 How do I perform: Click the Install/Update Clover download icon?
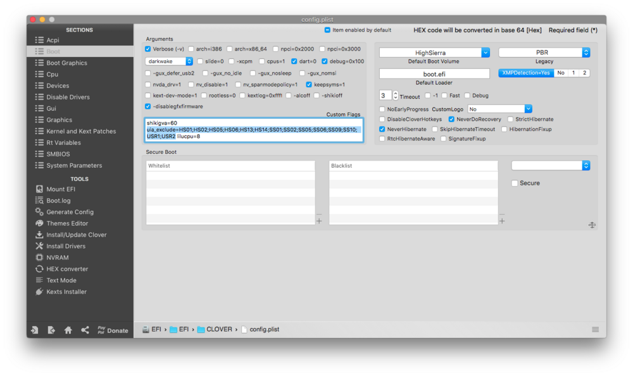[39, 235]
